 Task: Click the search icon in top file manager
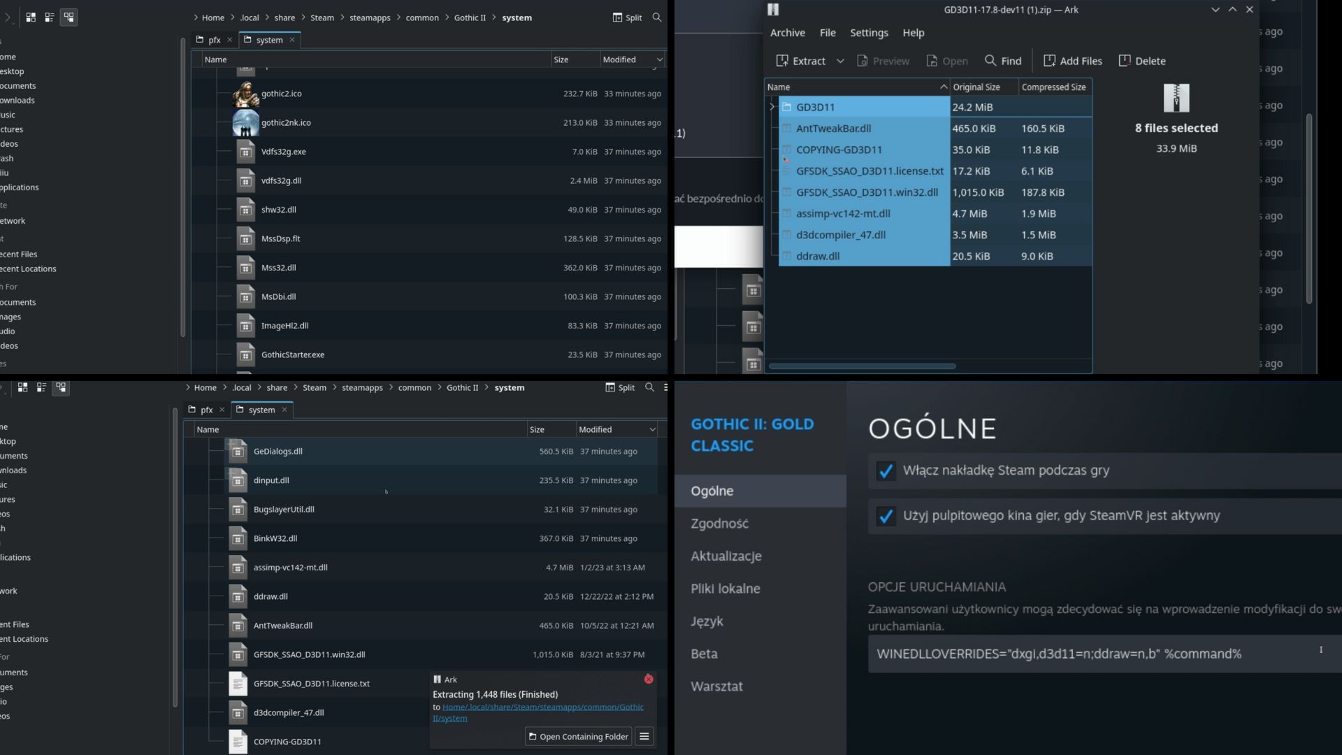656,17
